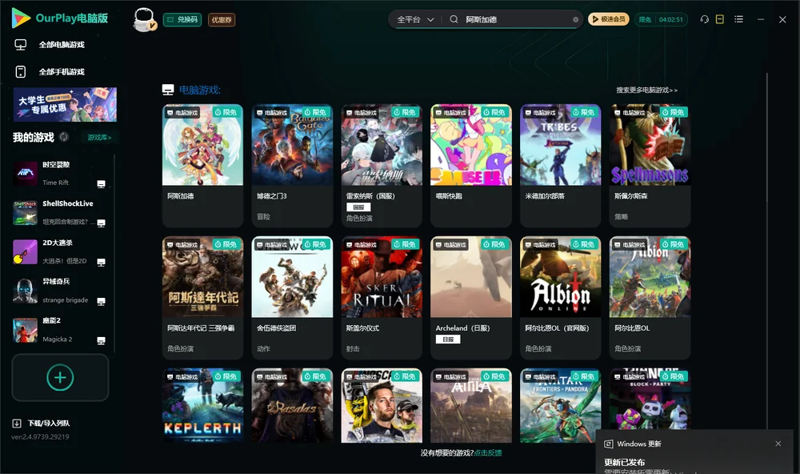The height and width of the screenshot is (474, 800).
Task: Open the 博德之门3 game card
Action: (292, 166)
